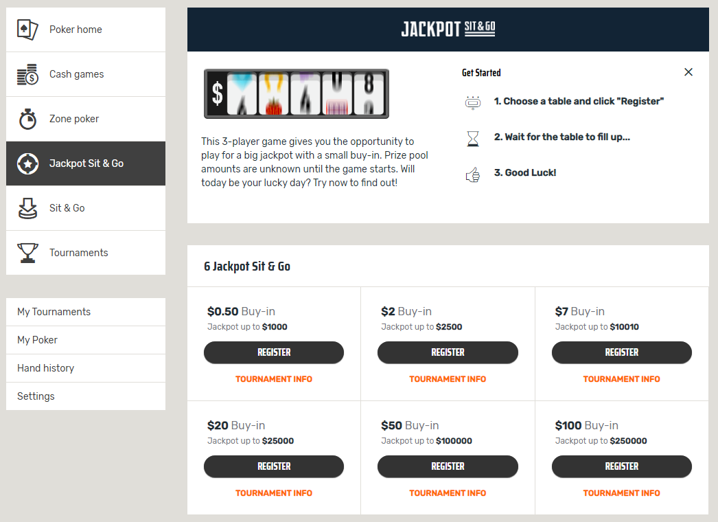Open the Settings menu item
718x522 pixels.
[36, 396]
